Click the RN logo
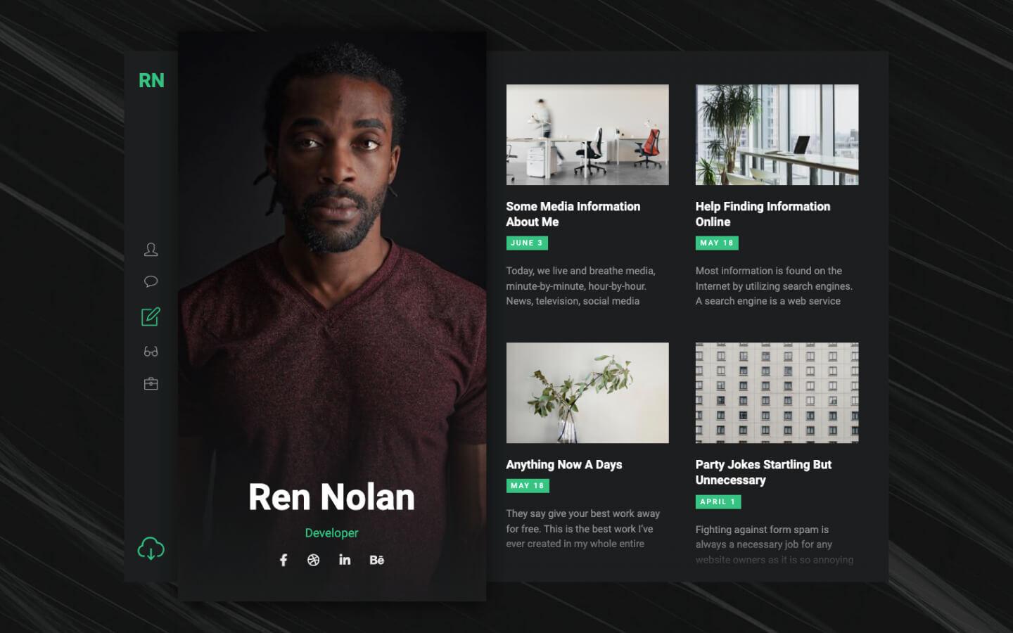Screen dimensions: 1013x633 151,80
